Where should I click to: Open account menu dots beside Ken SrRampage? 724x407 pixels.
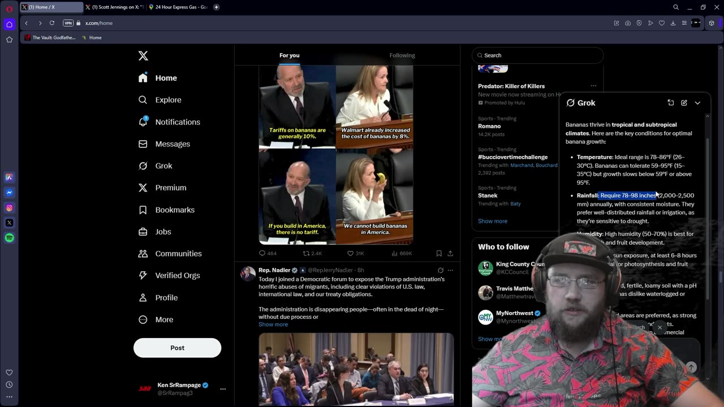pos(223,388)
